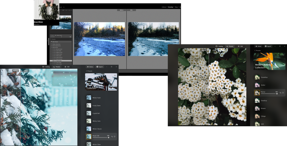
Task: Open the Verdant Nature Collection banner
Action: (269, 61)
